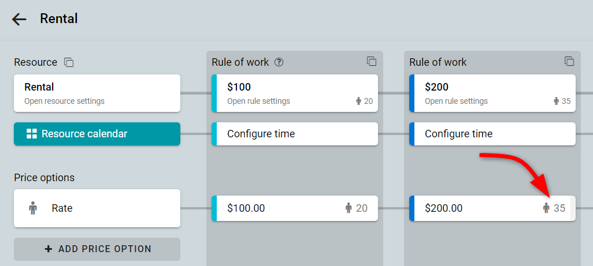Viewport: 593px width, 266px height.
Task: Open the Resource calendar
Action: click(x=97, y=133)
